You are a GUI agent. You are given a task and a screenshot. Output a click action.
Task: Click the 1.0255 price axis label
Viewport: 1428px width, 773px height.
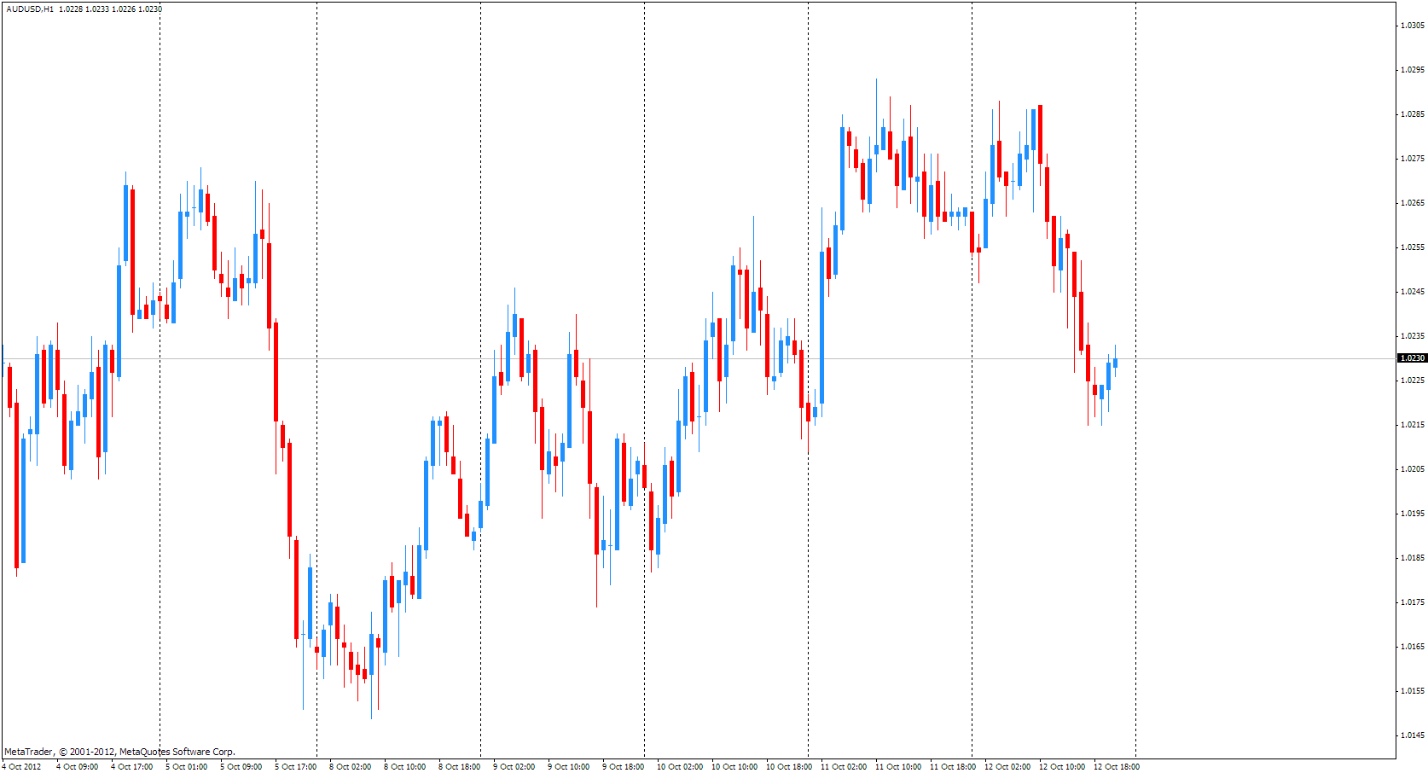tap(1413, 247)
